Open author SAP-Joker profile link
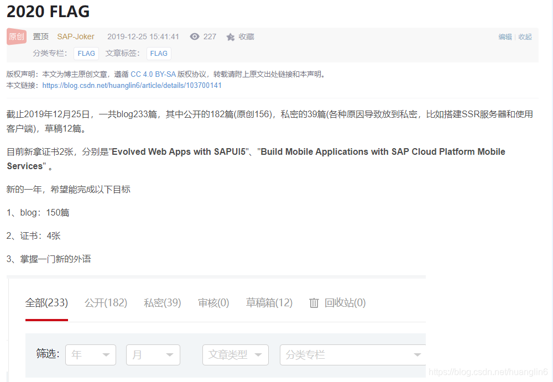The height and width of the screenshot is (382, 553). pyautogui.click(x=76, y=36)
